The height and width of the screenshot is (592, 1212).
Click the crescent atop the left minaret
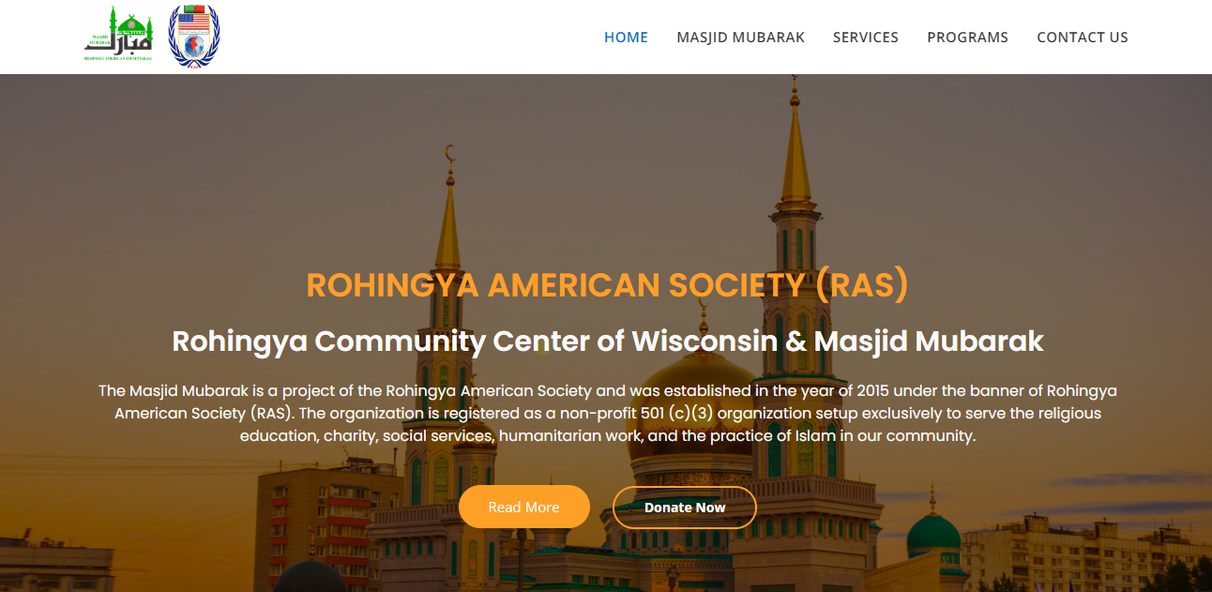coord(449,152)
